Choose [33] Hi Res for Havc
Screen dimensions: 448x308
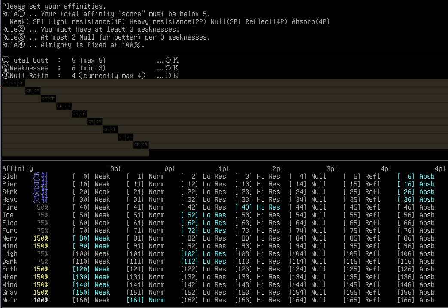[257, 200]
